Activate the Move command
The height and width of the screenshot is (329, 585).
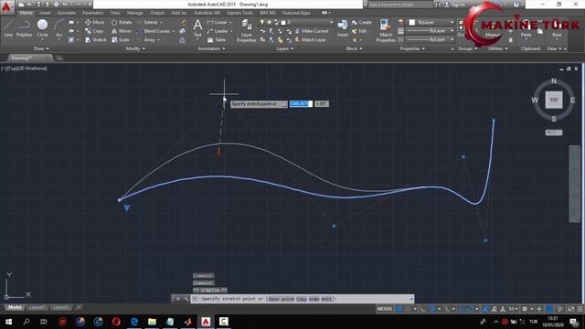[94, 22]
